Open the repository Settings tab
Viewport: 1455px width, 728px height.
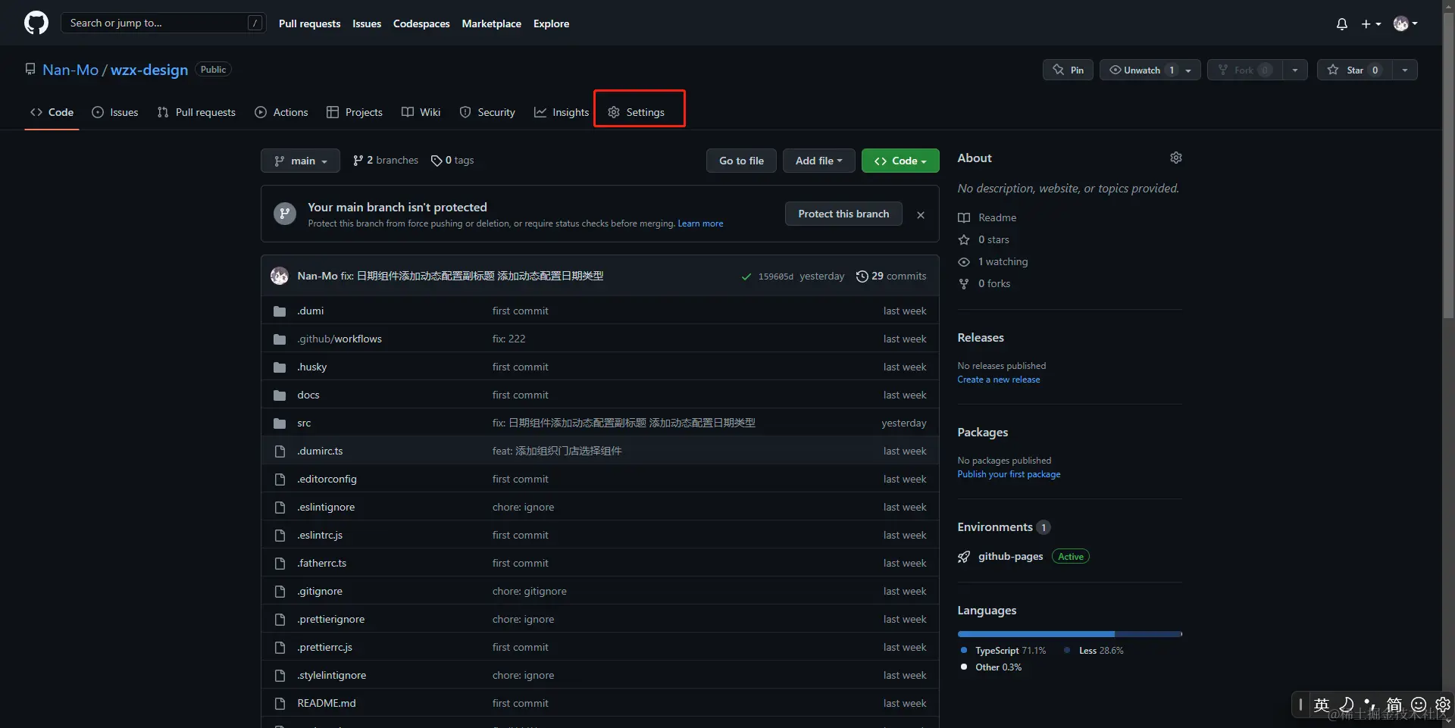[x=637, y=112]
